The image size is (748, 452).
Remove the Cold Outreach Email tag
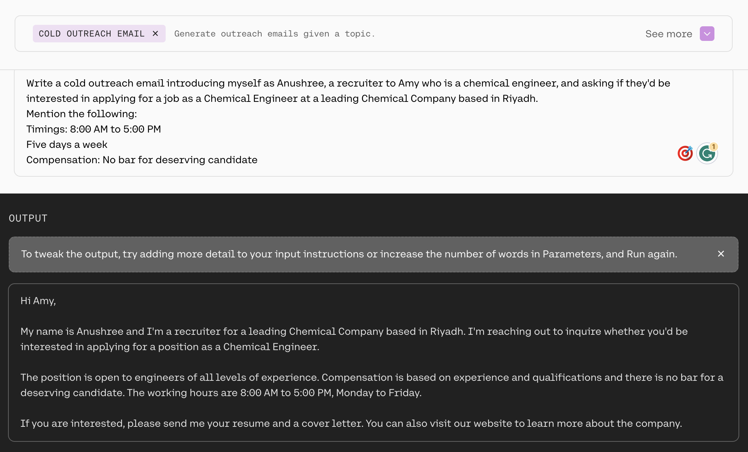pyautogui.click(x=155, y=34)
